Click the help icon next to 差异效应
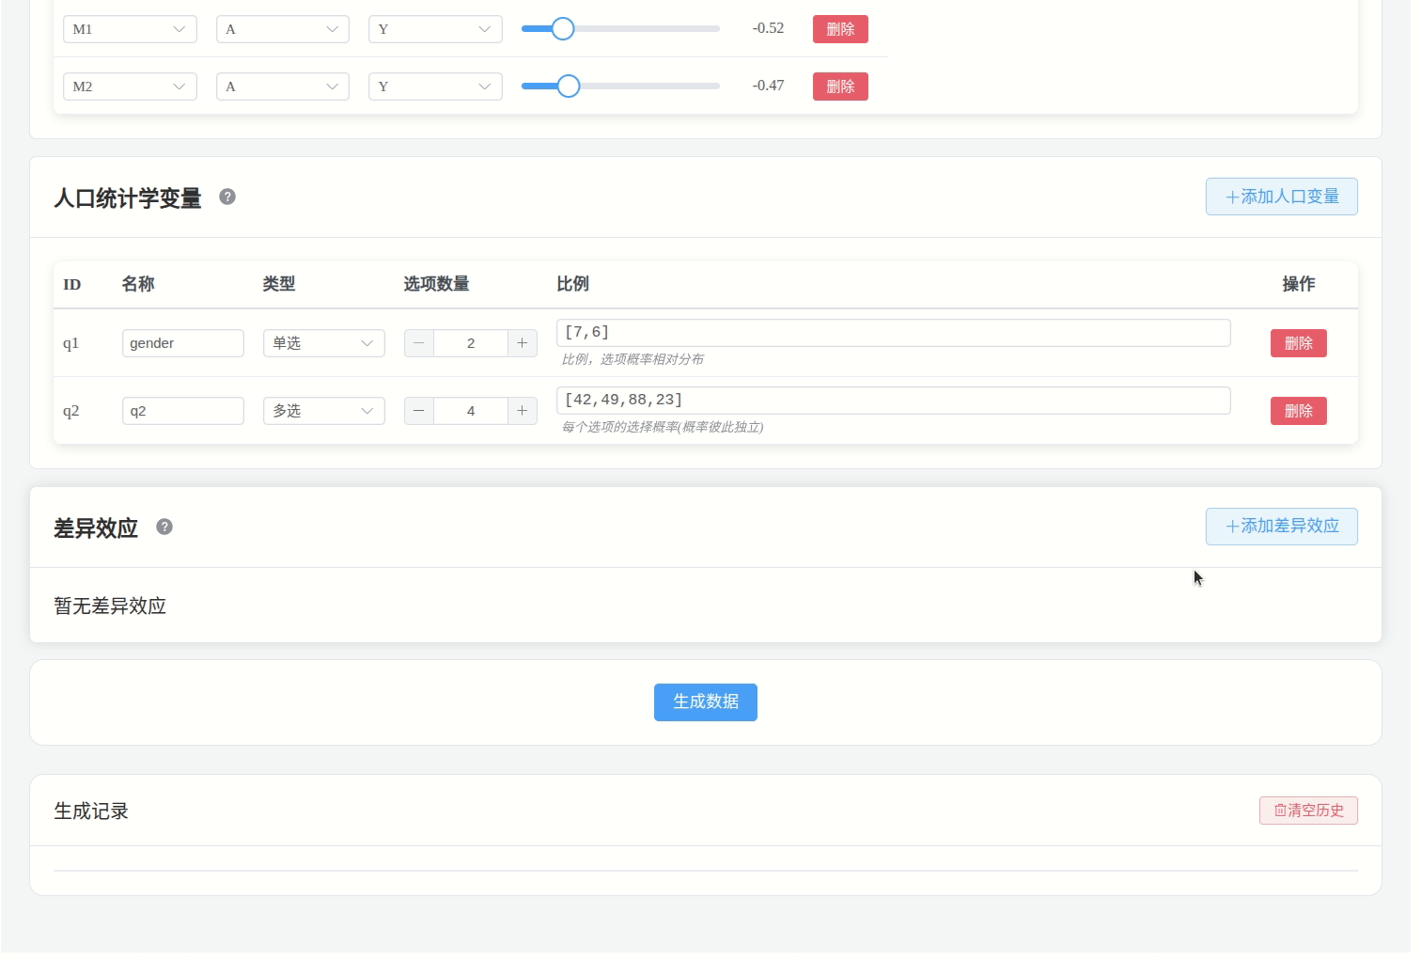 164,527
